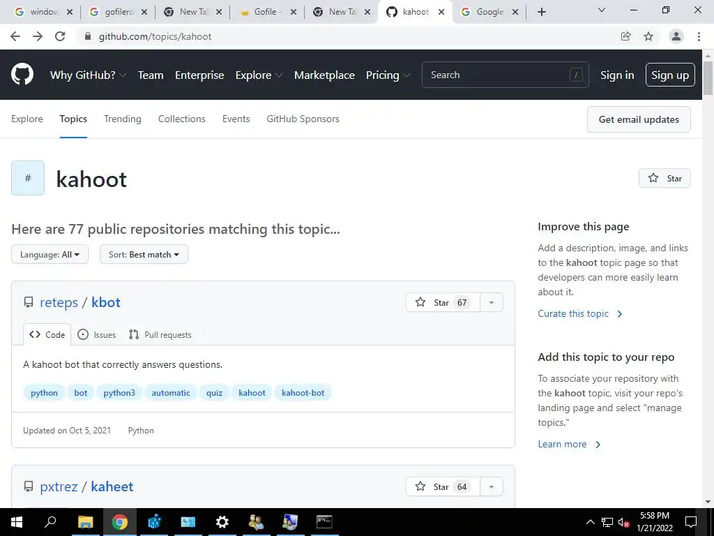Close the Gofile tab
This screenshot has width=714, height=536.
[x=294, y=13]
